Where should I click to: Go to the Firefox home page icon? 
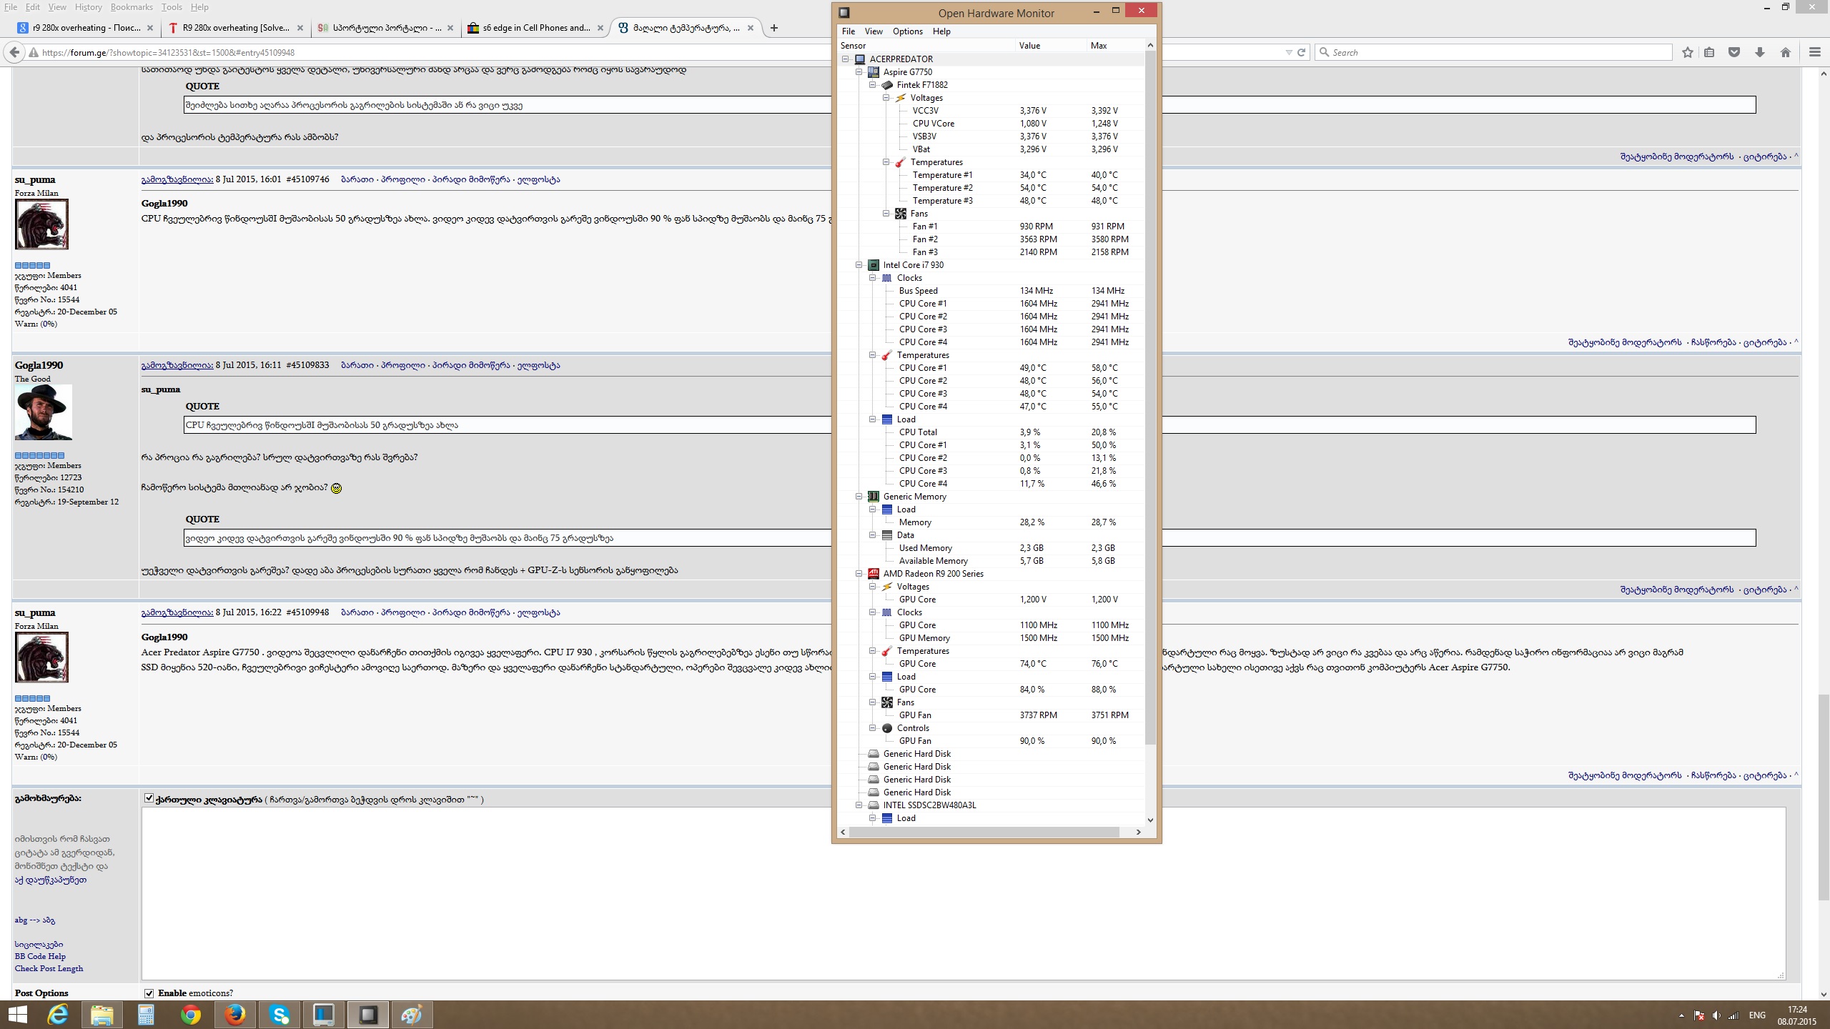[1786, 52]
